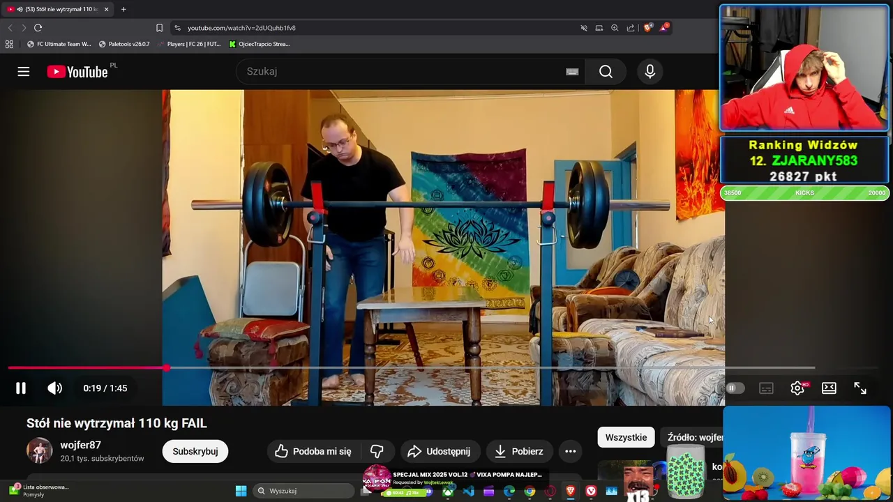Open Opera browser from the taskbar
This screenshot has height=502, width=893.
550,492
